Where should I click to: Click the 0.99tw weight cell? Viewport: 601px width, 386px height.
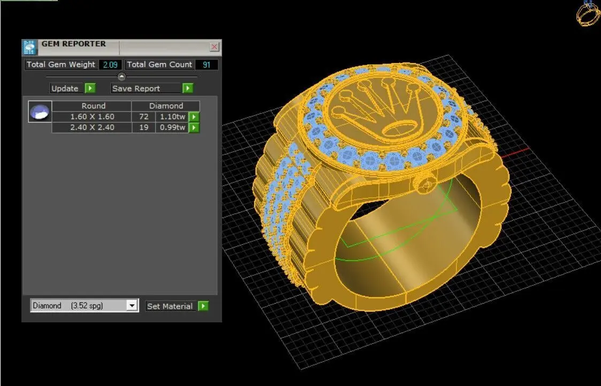172,128
